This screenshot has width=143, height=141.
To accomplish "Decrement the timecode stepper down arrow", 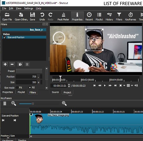I will click(x=69, y=87).
